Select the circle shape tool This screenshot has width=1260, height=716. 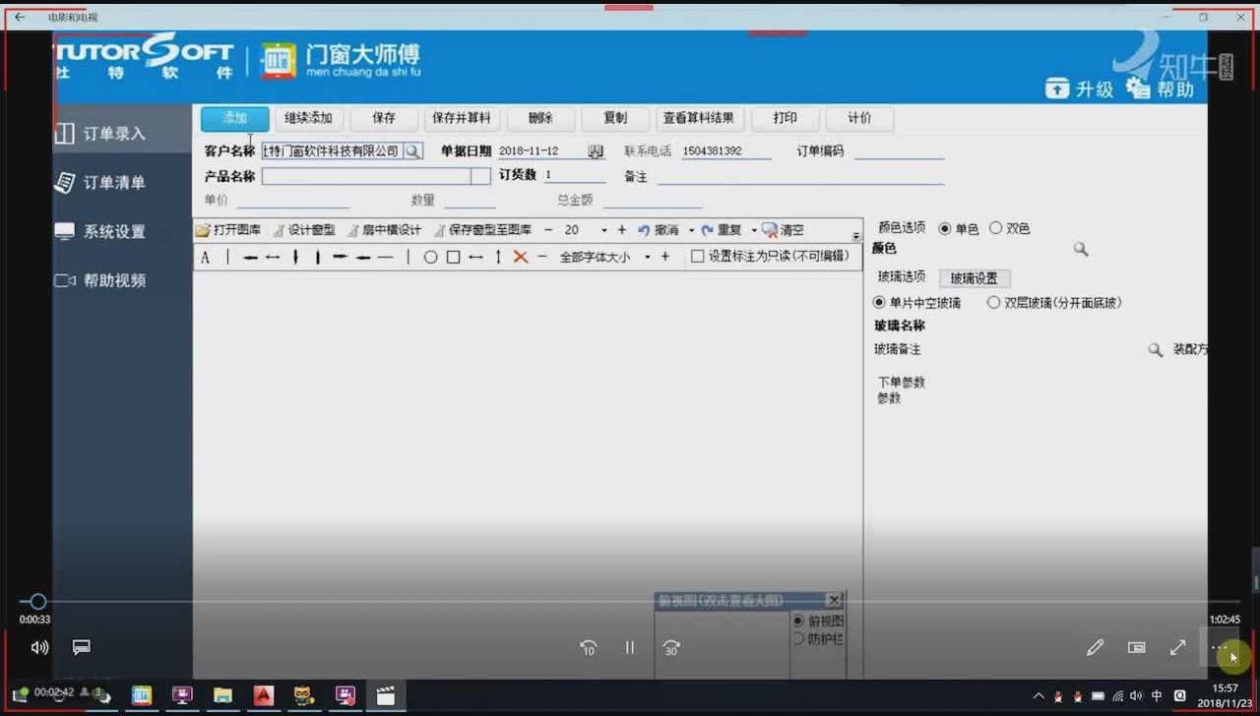pos(430,258)
